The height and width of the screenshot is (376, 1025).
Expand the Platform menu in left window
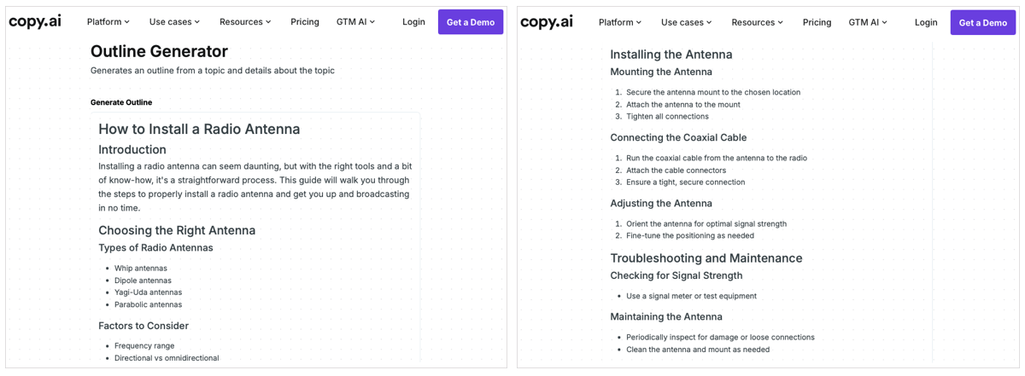(x=108, y=22)
